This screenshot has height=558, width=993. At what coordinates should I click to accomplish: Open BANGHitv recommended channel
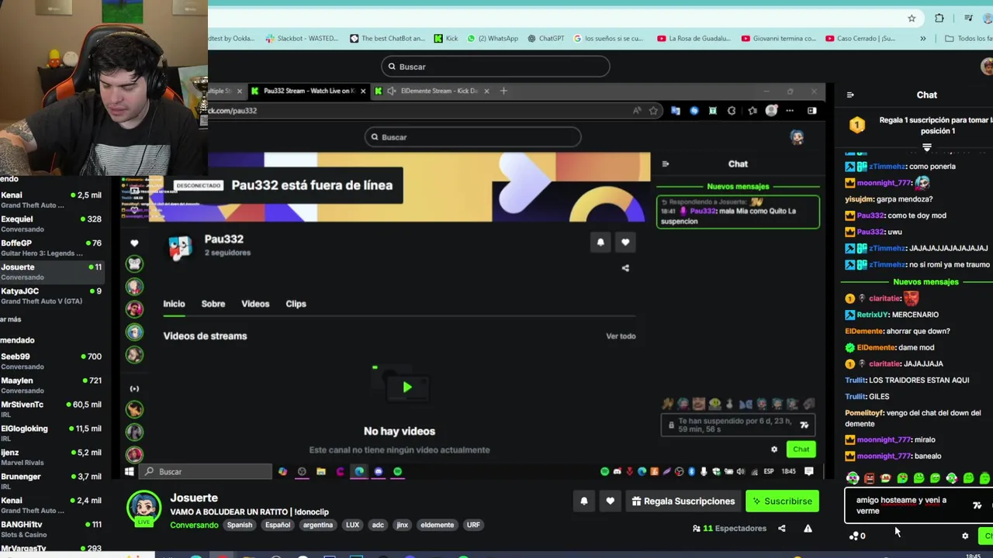(50, 529)
